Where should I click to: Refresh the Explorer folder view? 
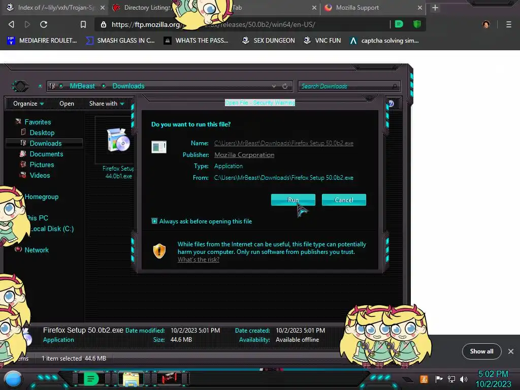[285, 86]
